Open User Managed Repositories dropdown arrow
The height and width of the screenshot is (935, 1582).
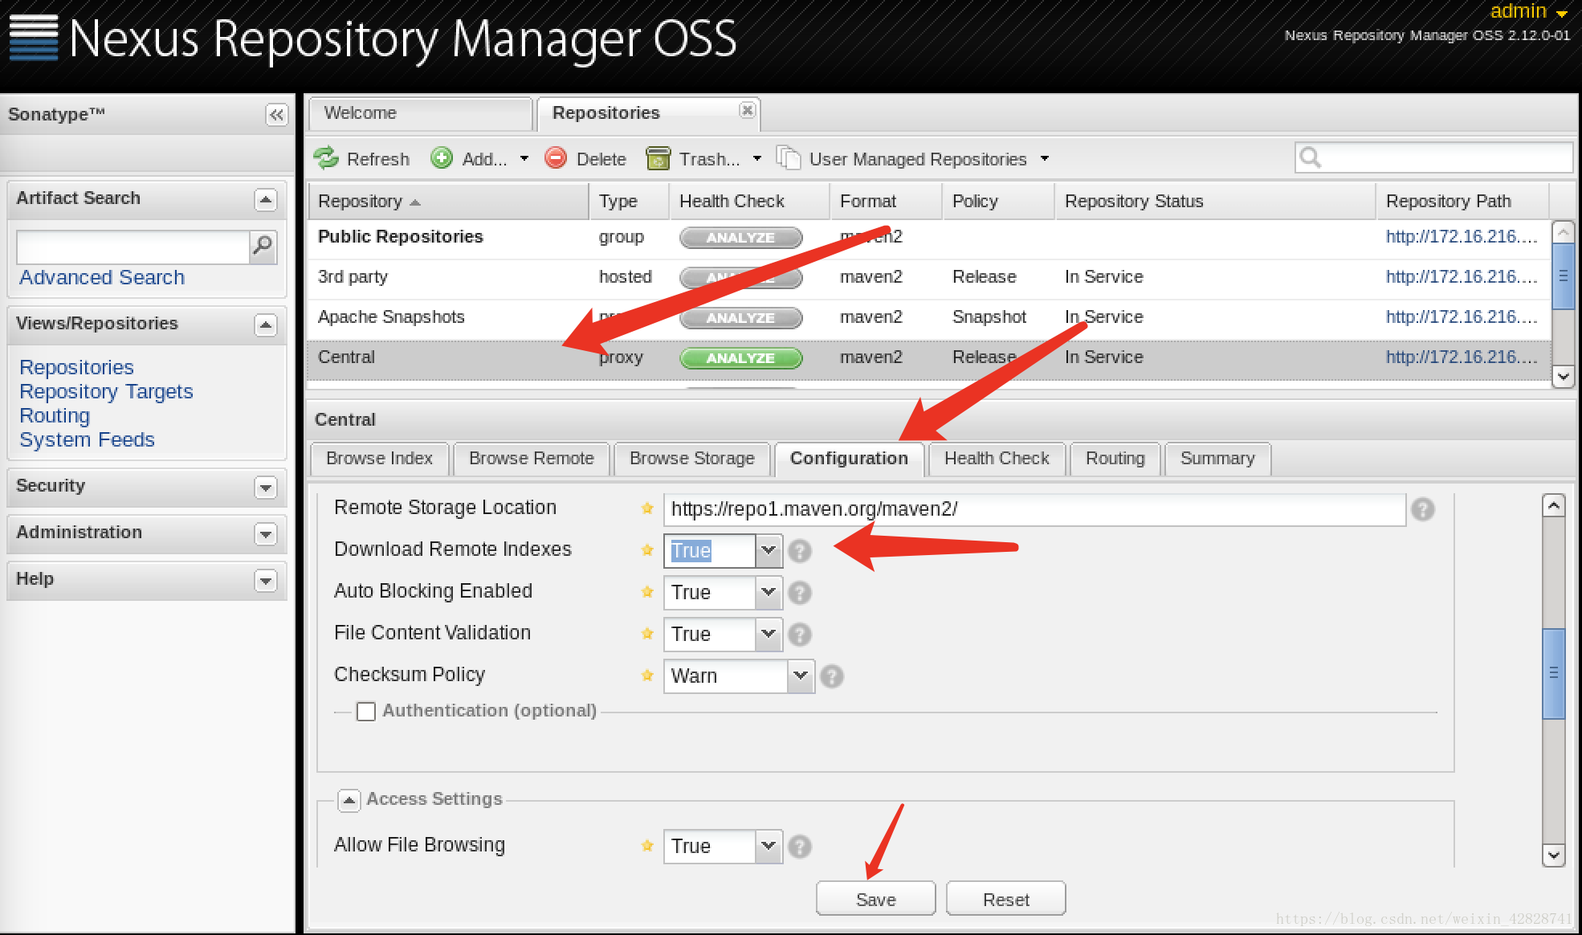click(x=1045, y=159)
